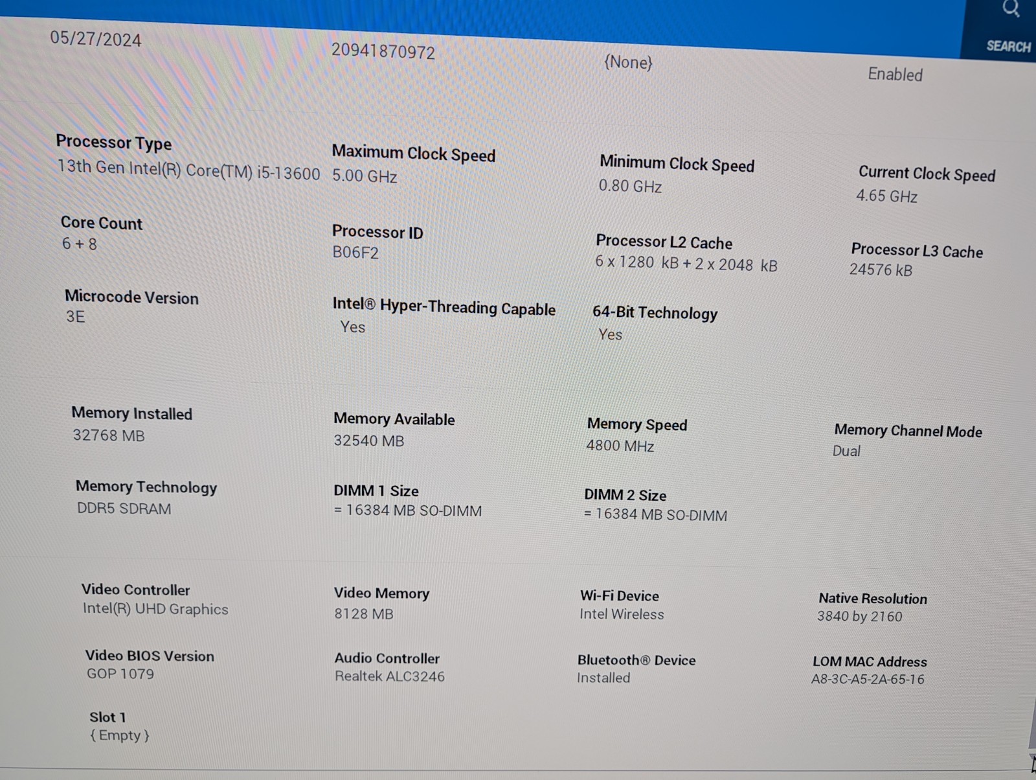Click the Processor L3 Cache label
This screenshot has width=1036, height=780.
click(x=917, y=251)
